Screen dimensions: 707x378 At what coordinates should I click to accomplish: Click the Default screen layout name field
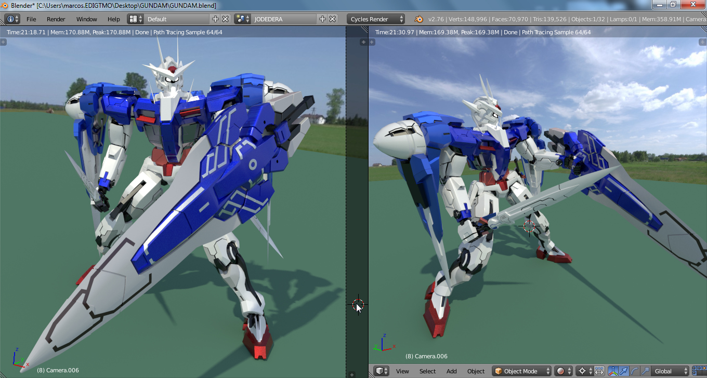coord(177,19)
